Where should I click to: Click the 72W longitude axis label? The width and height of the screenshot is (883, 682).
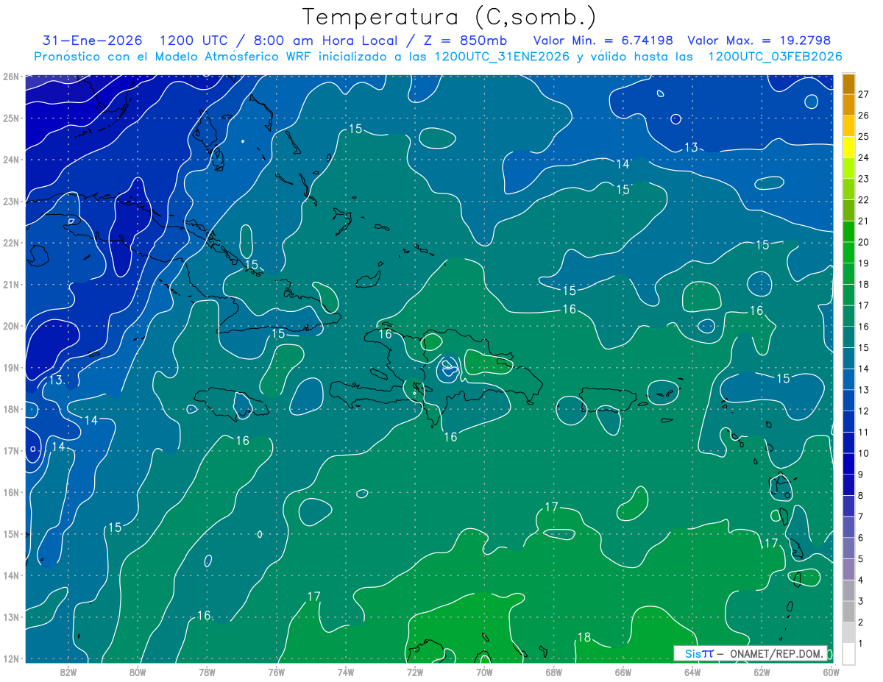pos(415,672)
